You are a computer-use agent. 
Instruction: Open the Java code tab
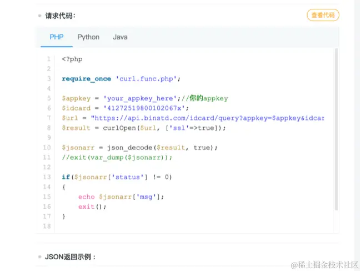120,37
